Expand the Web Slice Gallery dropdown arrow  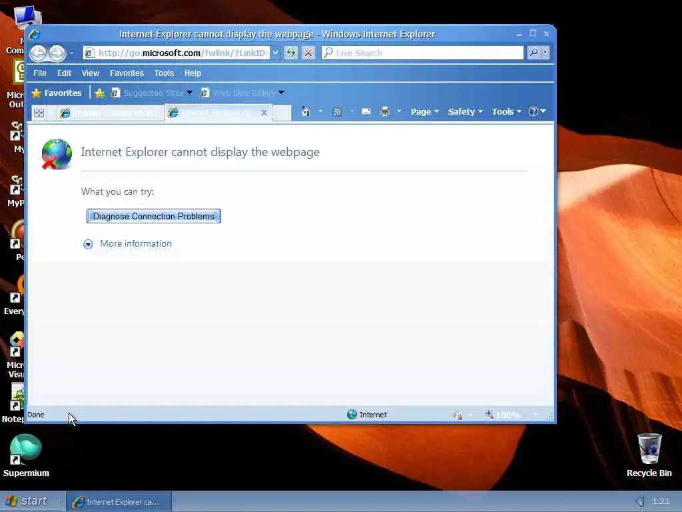point(282,92)
